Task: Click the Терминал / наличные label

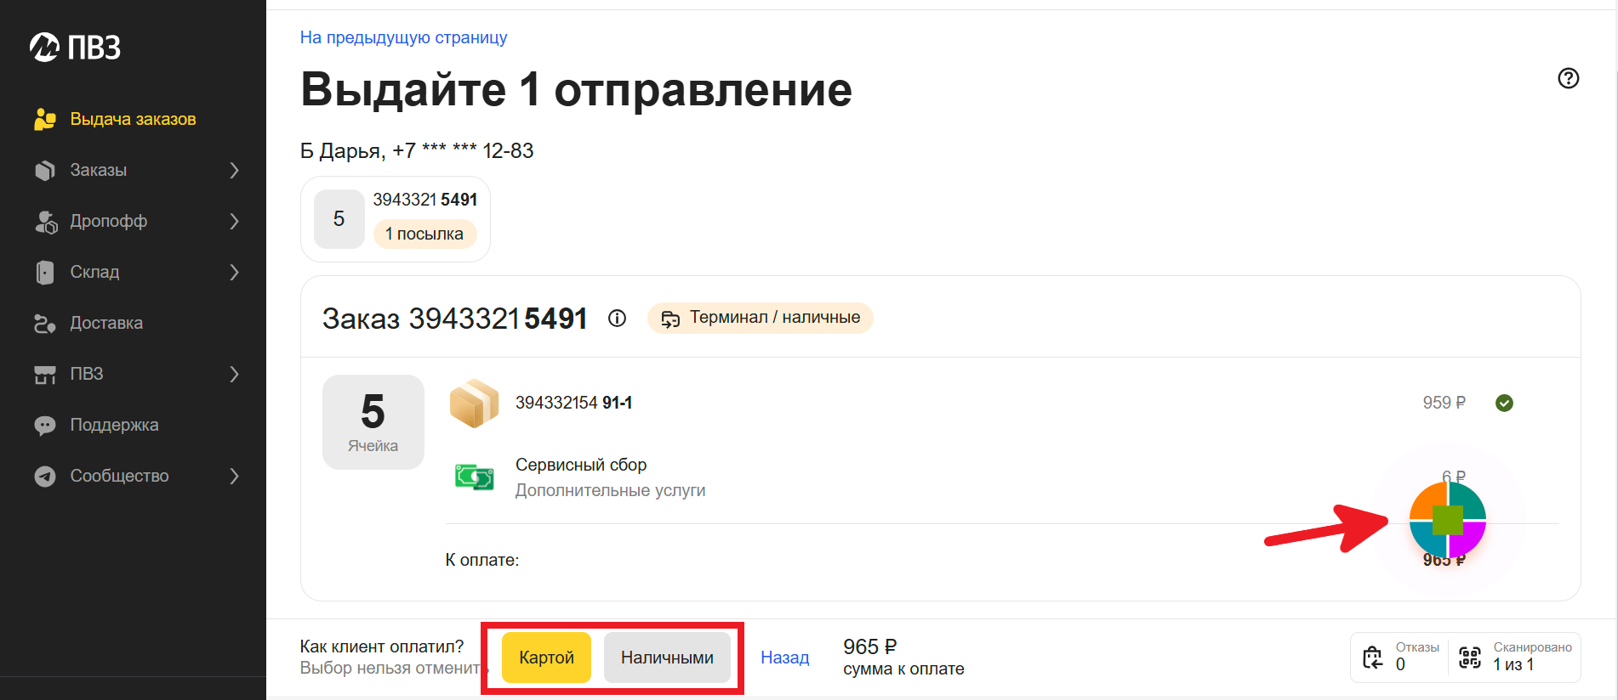Action: pyautogui.click(x=774, y=318)
